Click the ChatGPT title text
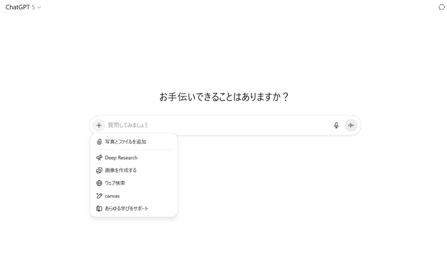This screenshot has width=447, height=260. (x=17, y=7)
